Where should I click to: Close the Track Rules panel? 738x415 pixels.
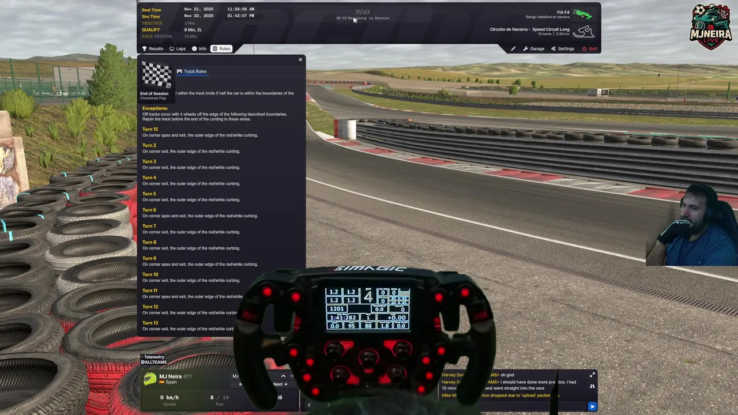pos(300,59)
